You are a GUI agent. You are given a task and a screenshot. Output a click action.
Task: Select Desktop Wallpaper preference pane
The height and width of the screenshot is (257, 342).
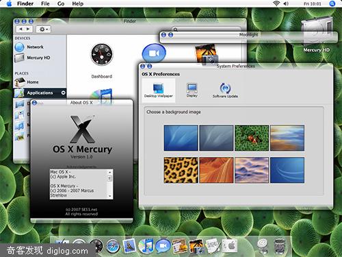(x=159, y=90)
